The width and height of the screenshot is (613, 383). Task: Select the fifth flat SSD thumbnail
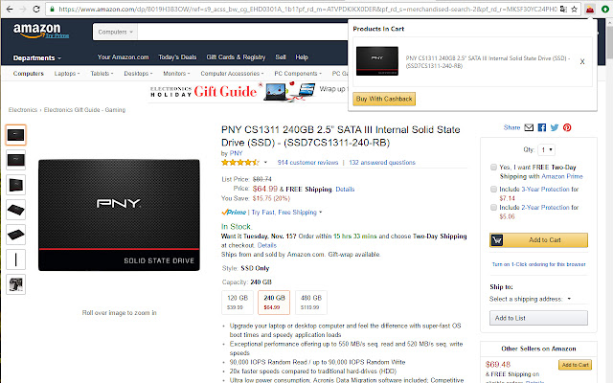pyautogui.click(x=15, y=235)
